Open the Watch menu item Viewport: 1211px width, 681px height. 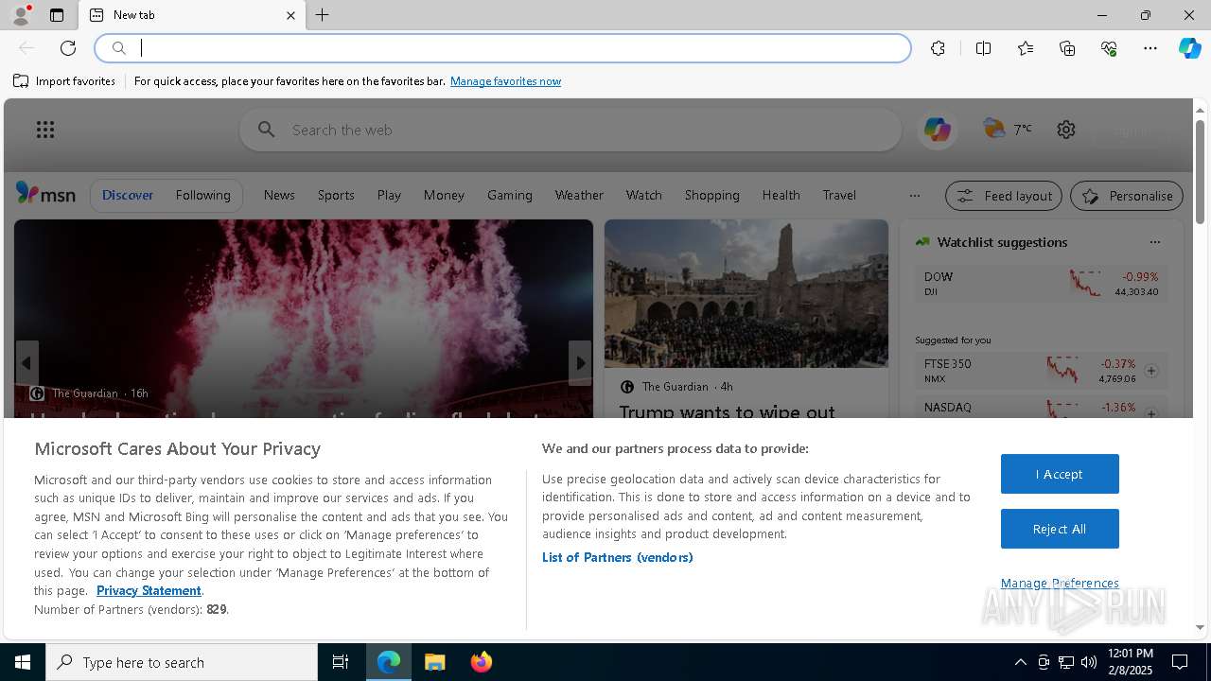click(x=643, y=195)
